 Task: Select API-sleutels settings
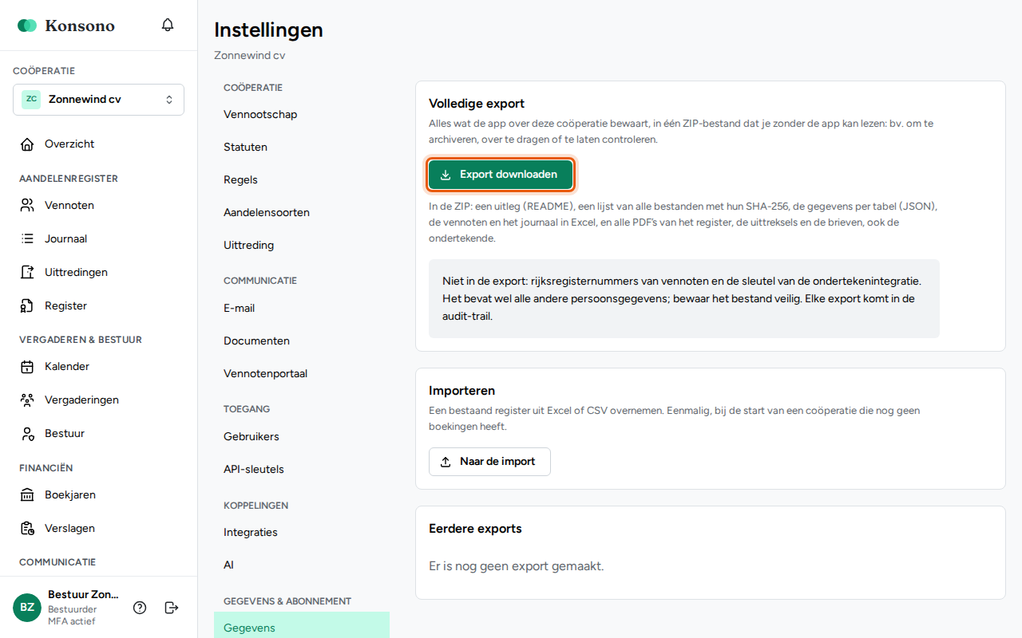tap(302, 470)
